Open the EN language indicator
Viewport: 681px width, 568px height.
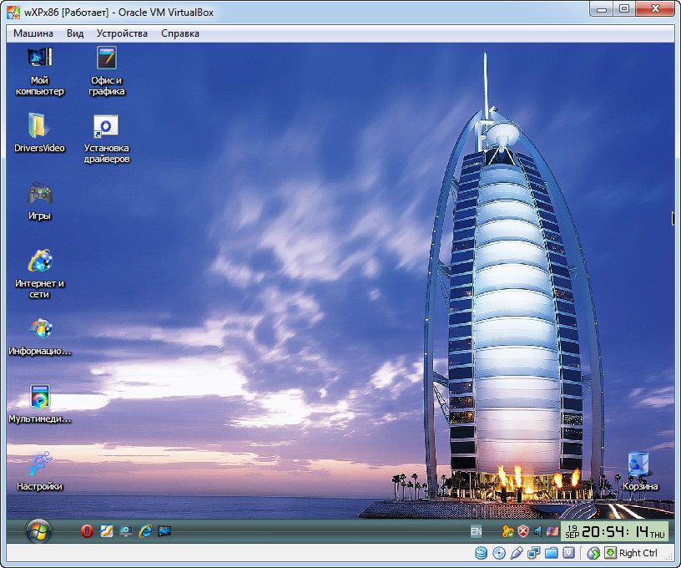coord(476,531)
